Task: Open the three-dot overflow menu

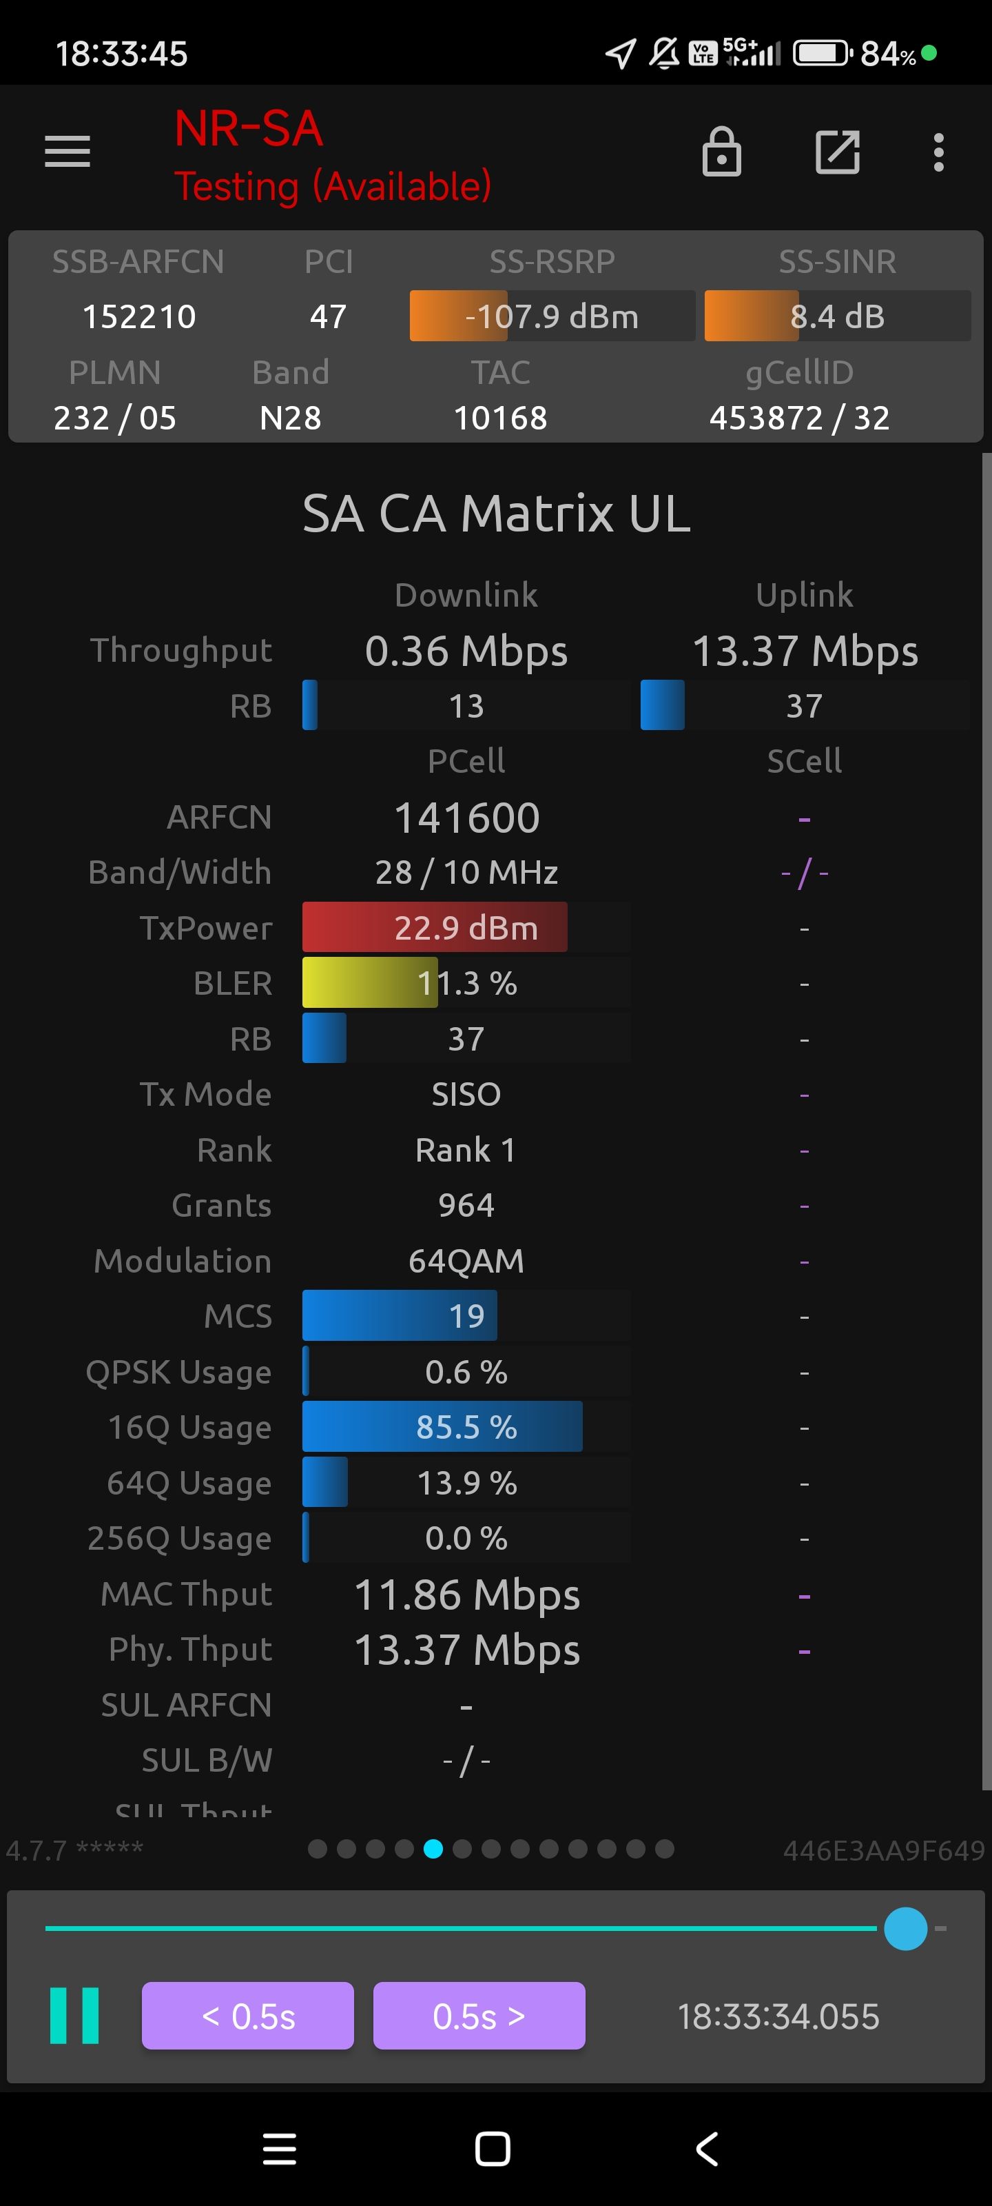Action: (x=939, y=152)
